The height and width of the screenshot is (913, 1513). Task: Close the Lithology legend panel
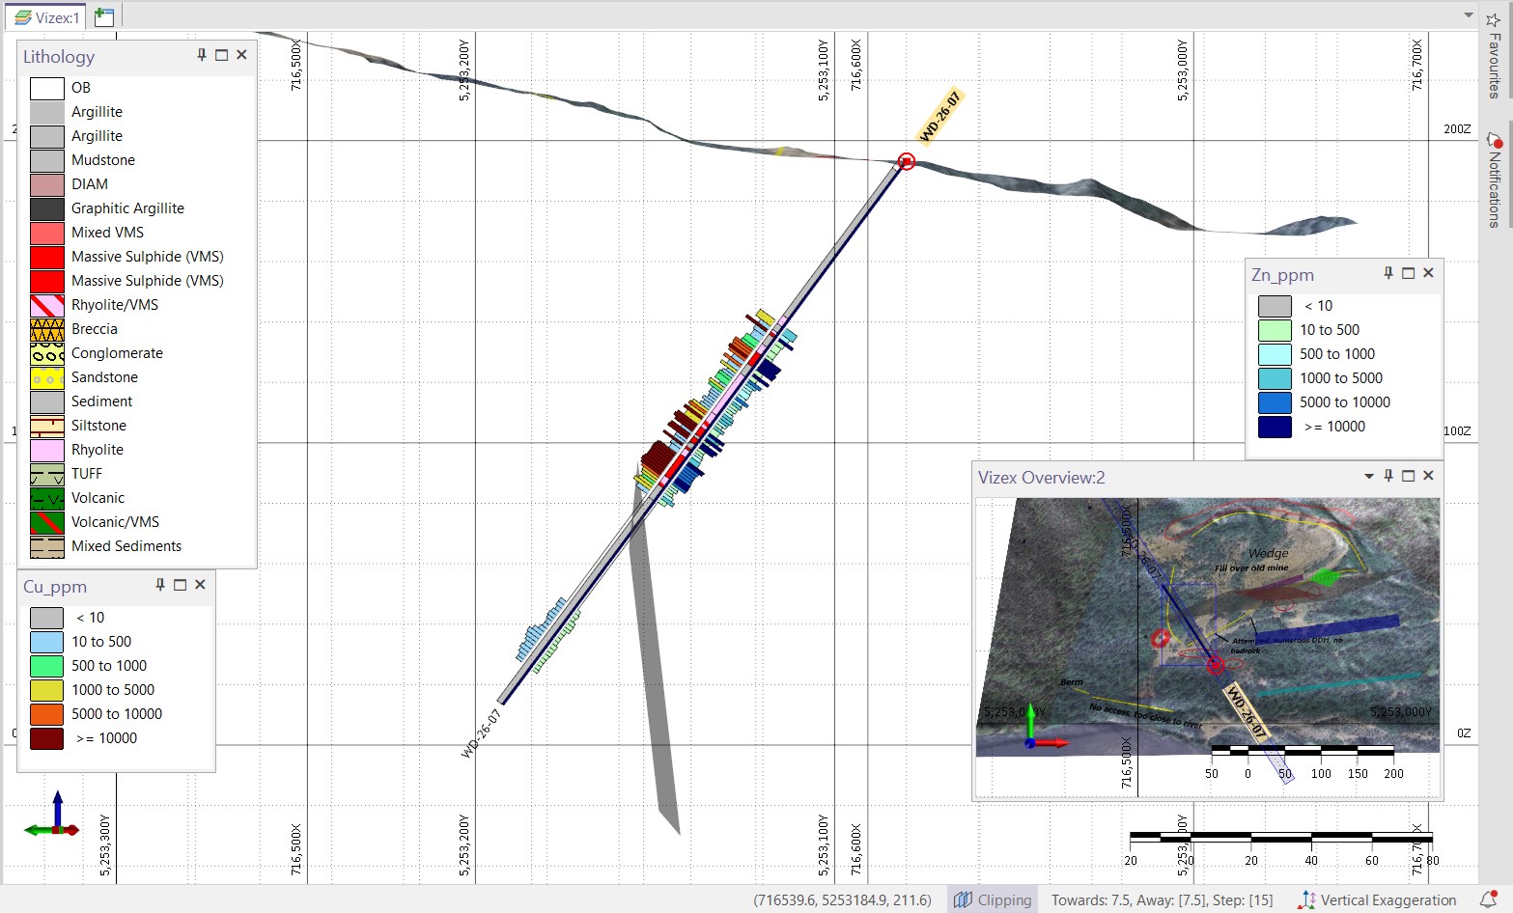tap(241, 55)
